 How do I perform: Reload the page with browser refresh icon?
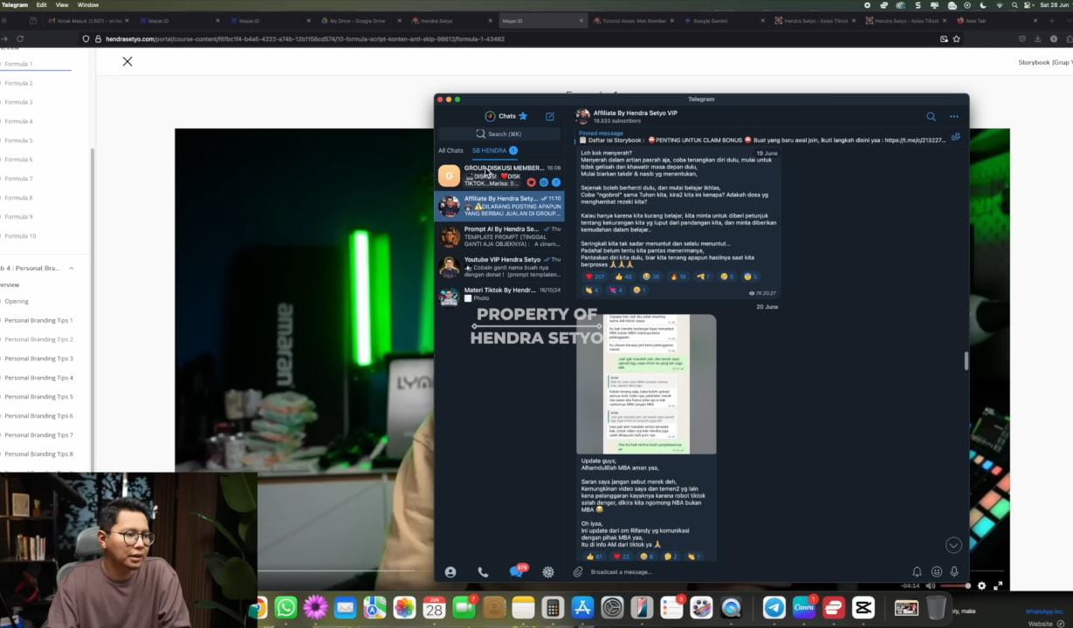click(19, 39)
